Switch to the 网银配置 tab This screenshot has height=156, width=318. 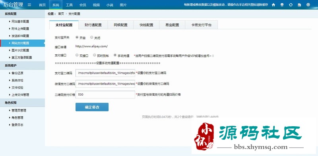point(120,25)
